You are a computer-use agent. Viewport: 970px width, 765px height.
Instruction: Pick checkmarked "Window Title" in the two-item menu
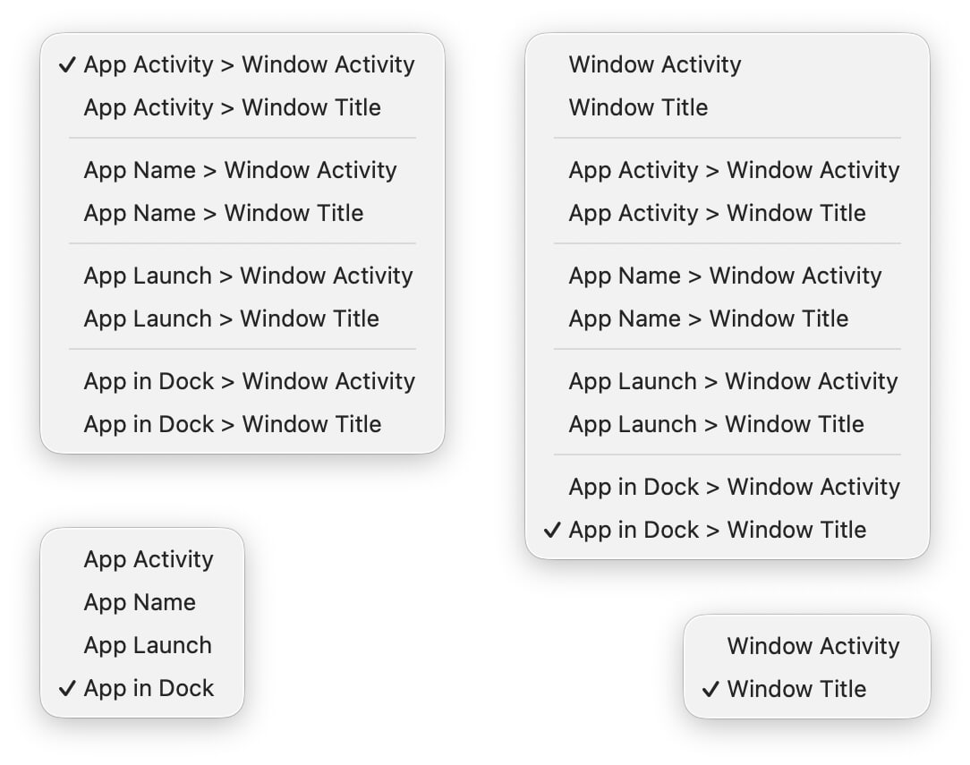pyautogui.click(x=796, y=689)
